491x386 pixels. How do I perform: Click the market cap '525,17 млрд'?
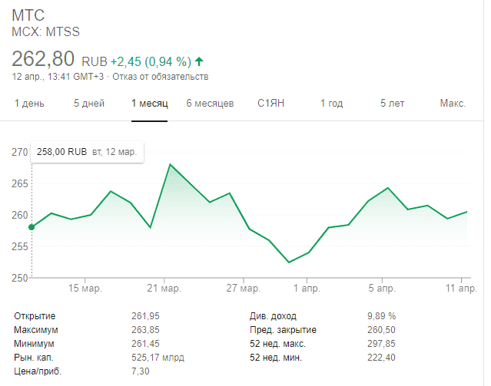[x=158, y=358]
